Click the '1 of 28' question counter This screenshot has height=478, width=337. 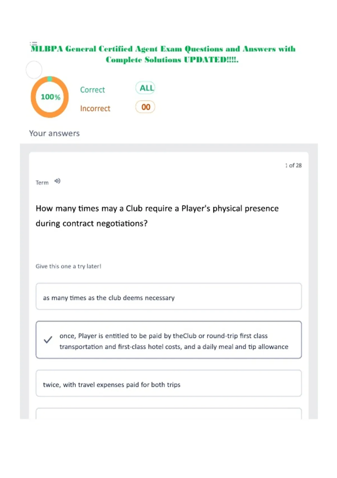tap(293, 165)
